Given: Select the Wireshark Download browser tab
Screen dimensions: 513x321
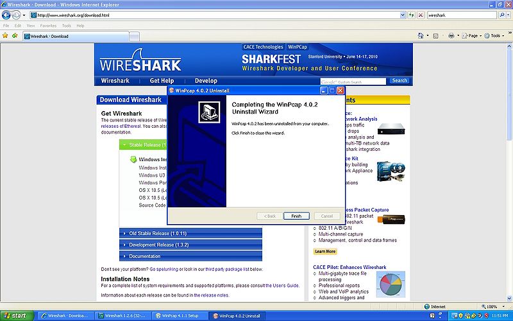Looking at the screenshot, I should [x=76, y=37].
